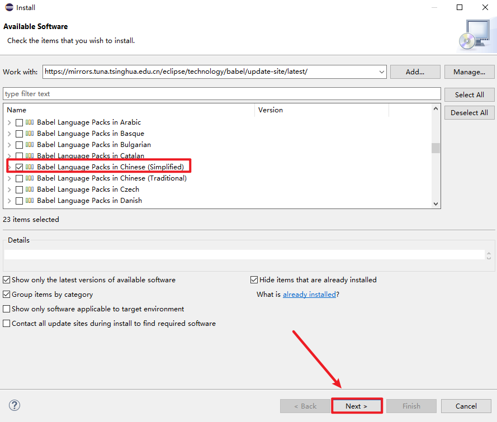Select Babel Language Packs in Danish row

(89, 201)
